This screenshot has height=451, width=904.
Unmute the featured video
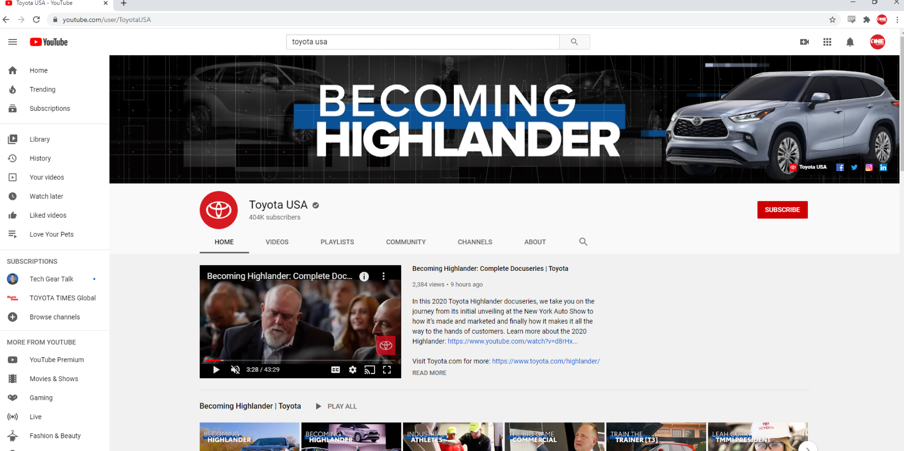tap(235, 369)
